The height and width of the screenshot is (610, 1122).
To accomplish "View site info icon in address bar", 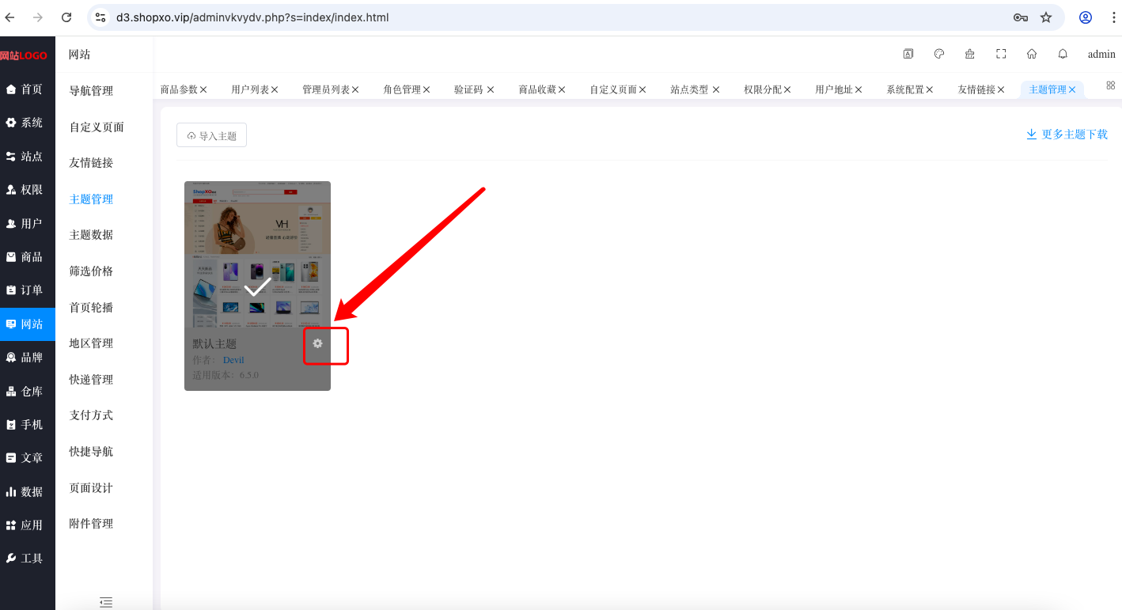I will pyautogui.click(x=100, y=17).
